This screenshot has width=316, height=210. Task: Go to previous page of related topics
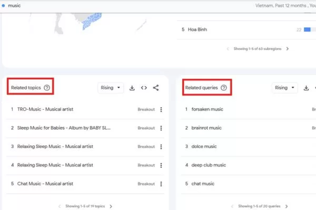[60, 206]
